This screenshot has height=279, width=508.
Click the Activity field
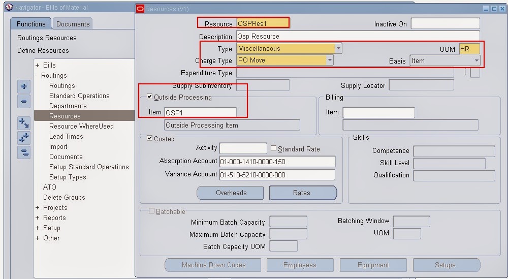pyautogui.click(x=243, y=148)
